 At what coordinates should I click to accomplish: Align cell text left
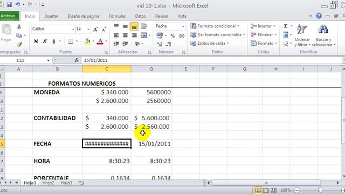click(116, 35)
